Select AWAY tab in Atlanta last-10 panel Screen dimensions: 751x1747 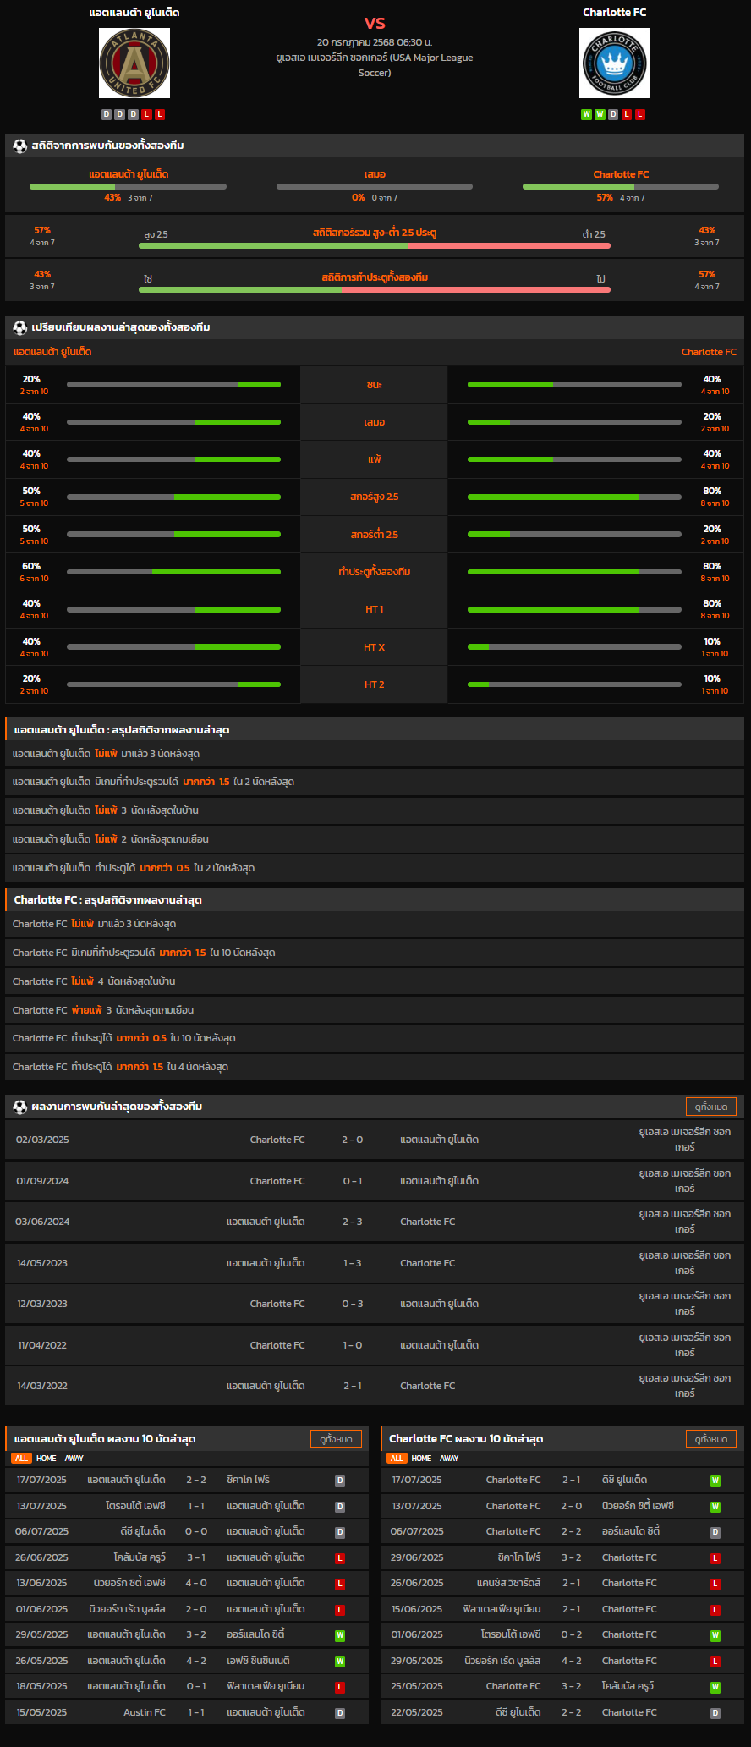click(x=74, y=1458)
